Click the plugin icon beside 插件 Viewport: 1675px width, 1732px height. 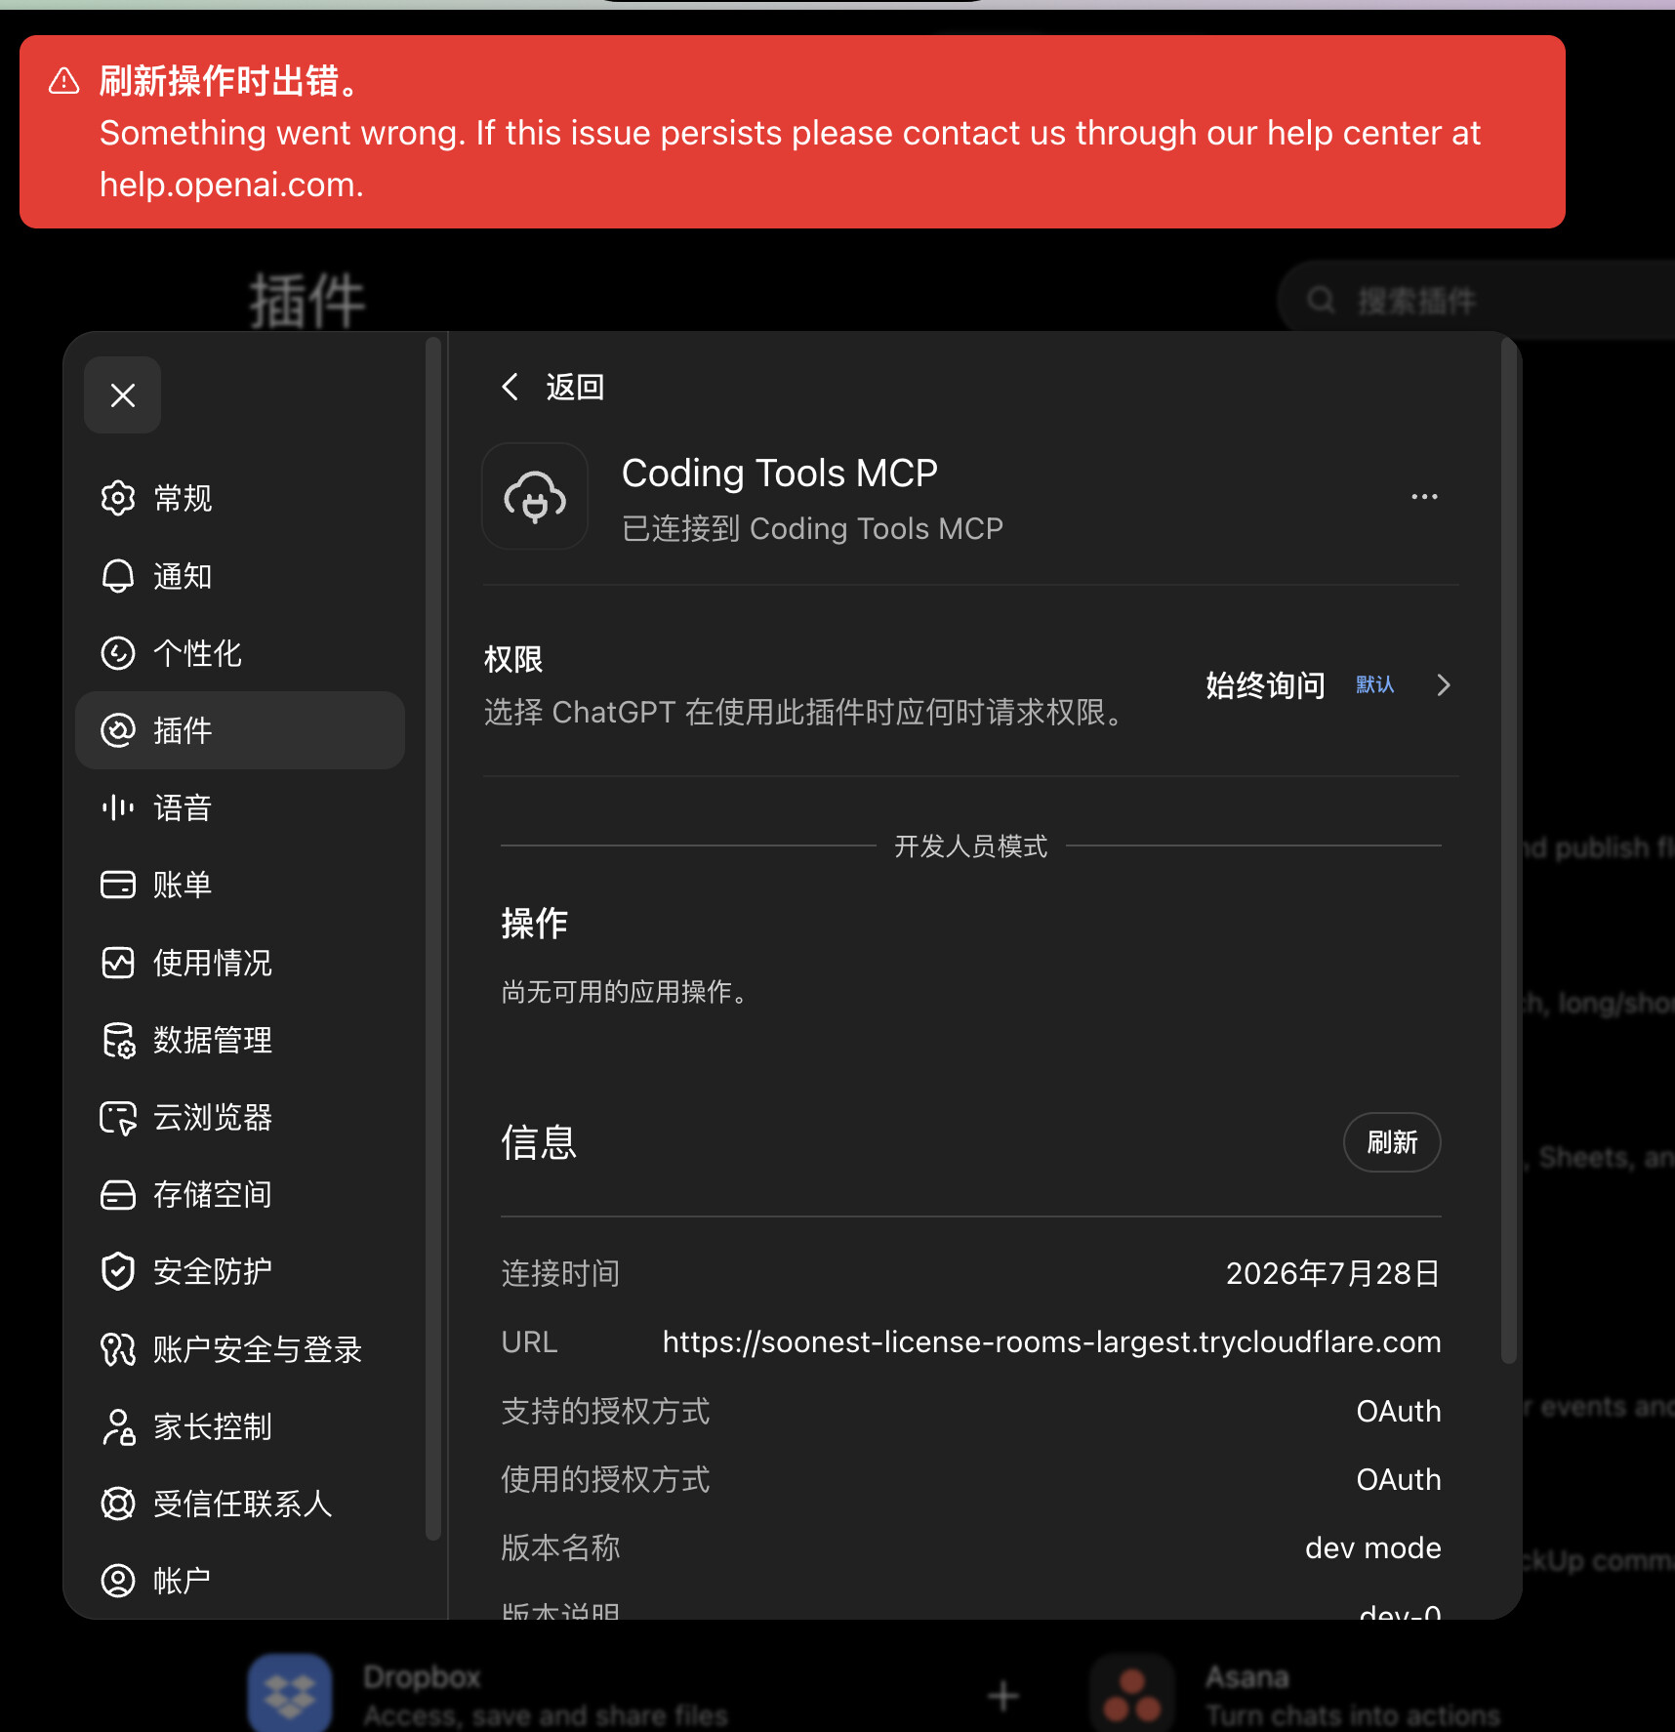118,730
